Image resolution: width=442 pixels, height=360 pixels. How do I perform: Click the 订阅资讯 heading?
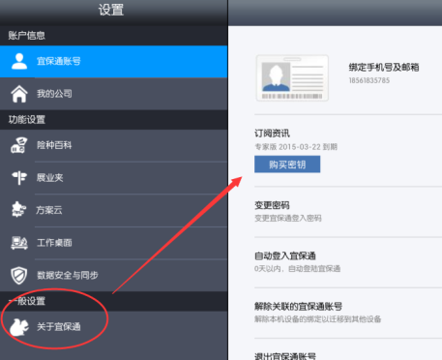[x=272, y=134]
